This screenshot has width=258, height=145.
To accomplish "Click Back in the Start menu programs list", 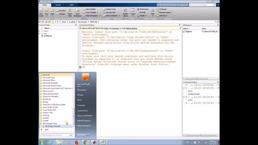I will pos(47,130).
